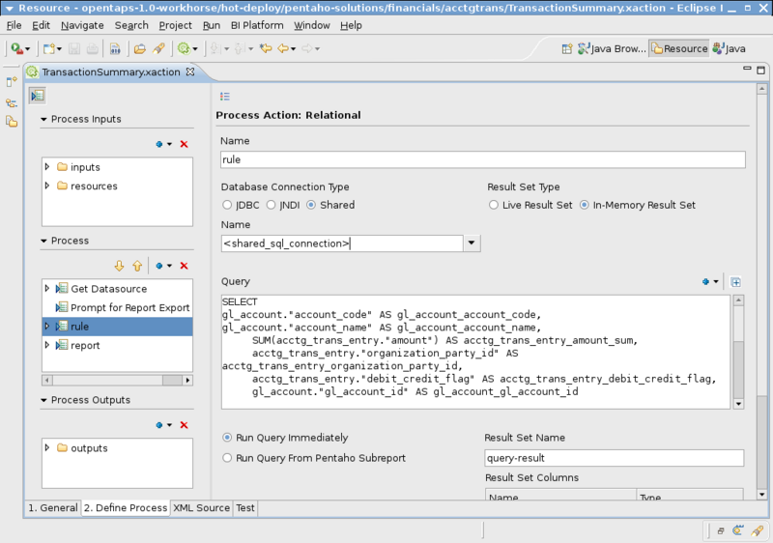
Task: Delete selected process action with red X
Action: coord(184,266)
